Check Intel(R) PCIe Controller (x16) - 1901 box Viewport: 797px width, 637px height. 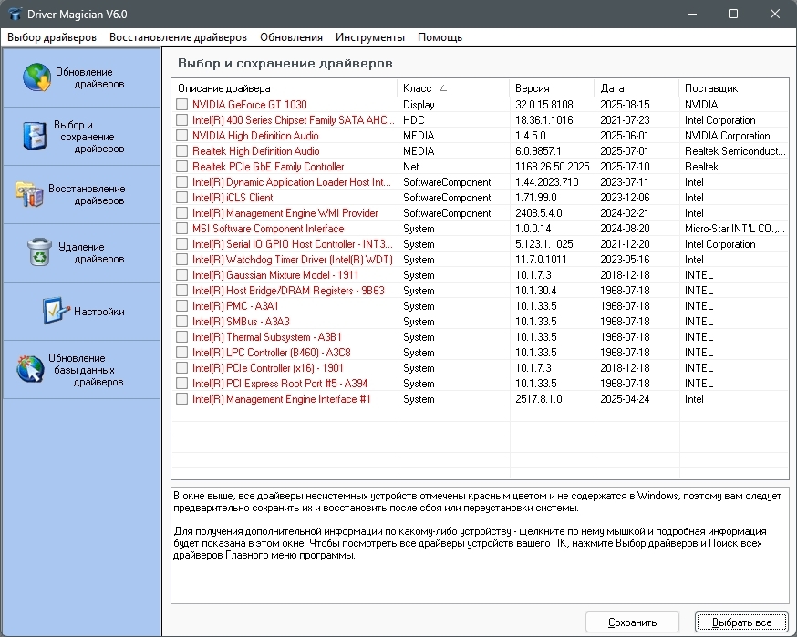[182, 368]
